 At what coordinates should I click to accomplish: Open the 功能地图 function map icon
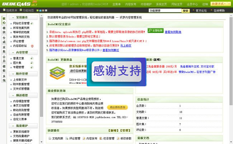tap(21, 10)
